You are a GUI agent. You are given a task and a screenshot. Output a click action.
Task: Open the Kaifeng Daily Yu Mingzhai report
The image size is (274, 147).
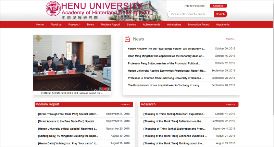click(67, 136)
